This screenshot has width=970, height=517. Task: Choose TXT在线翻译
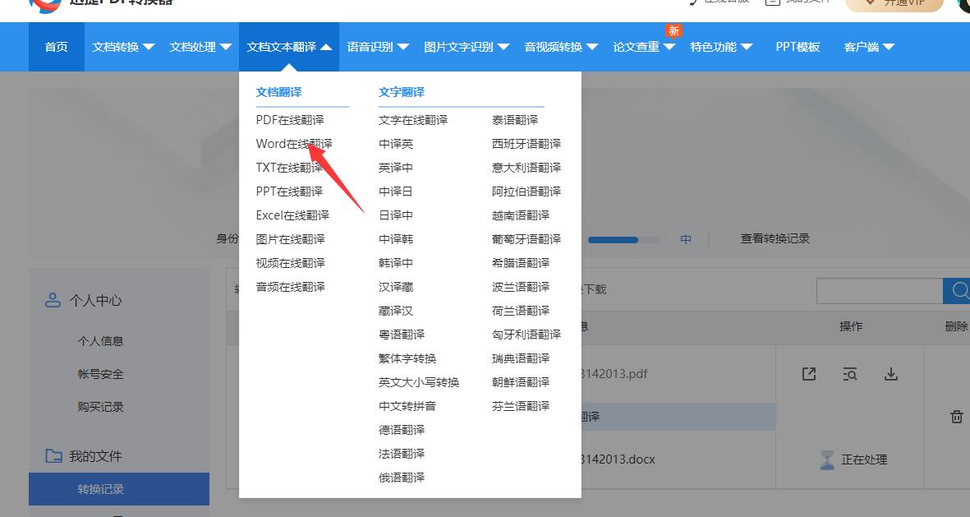[289, 168]
